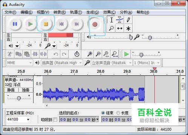Select the Envelope tool
The image size is (188, 135).
click(120, 20)
